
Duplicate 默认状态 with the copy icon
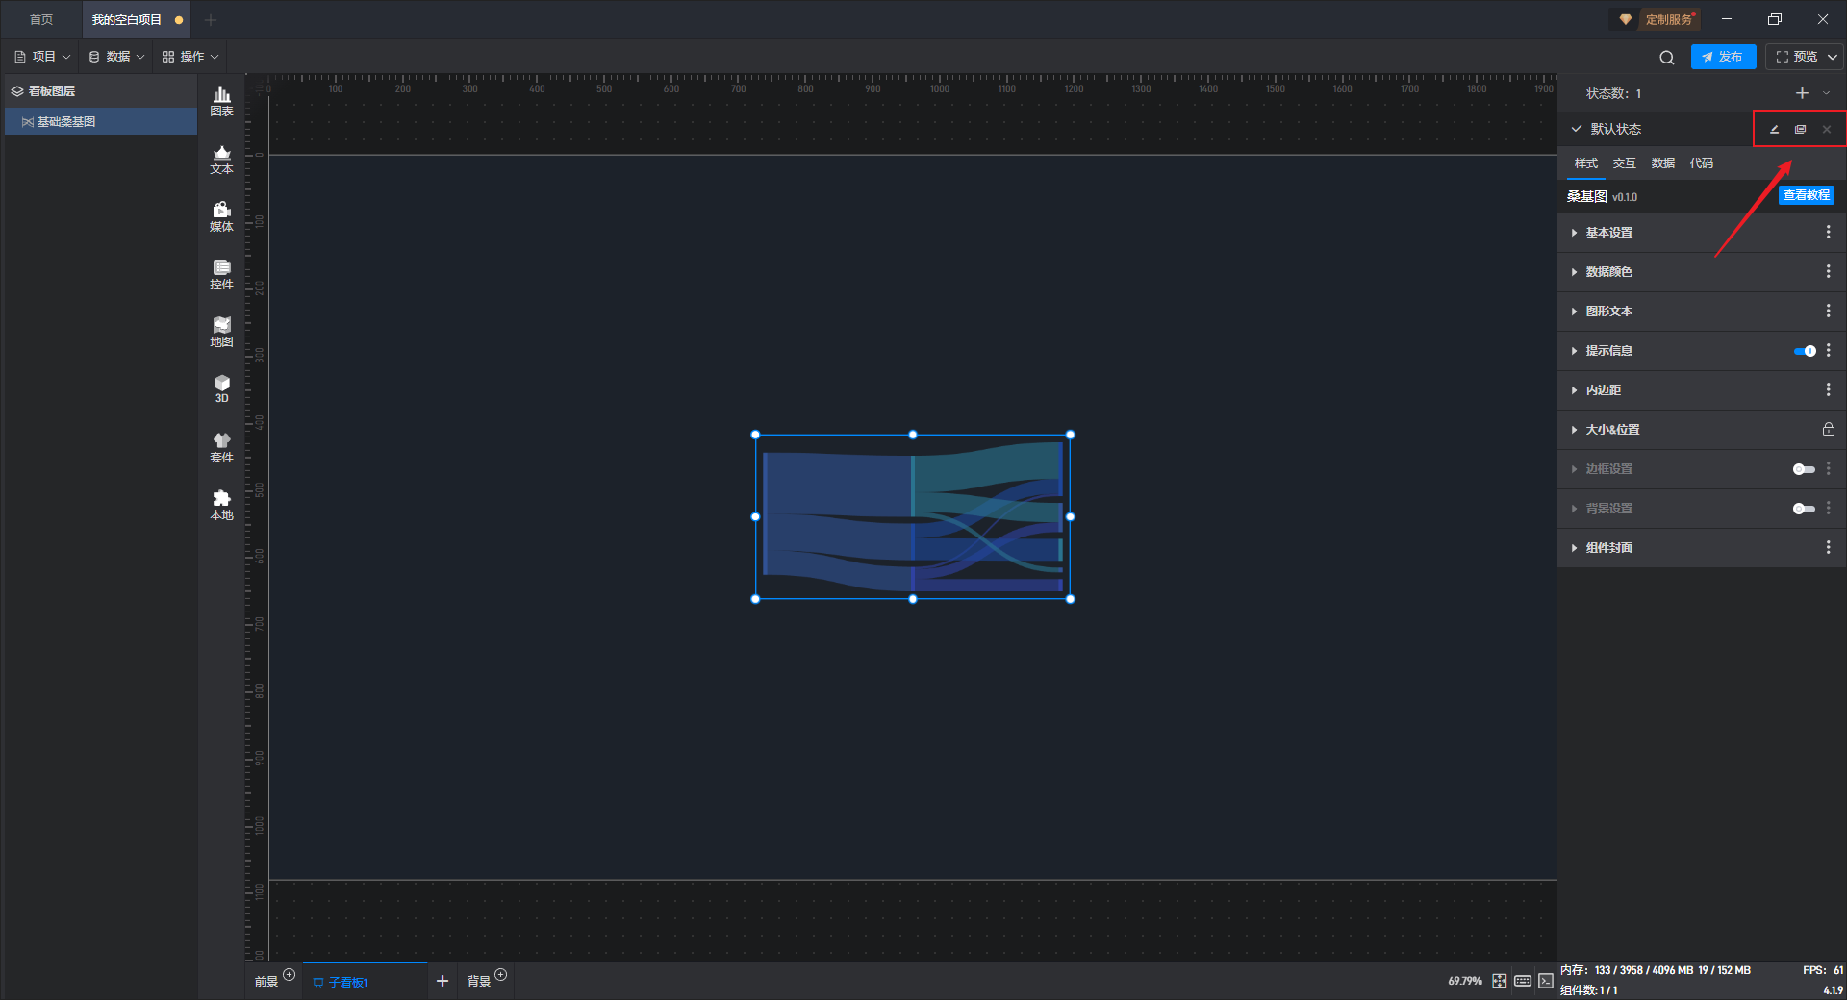coord(1800,129)
